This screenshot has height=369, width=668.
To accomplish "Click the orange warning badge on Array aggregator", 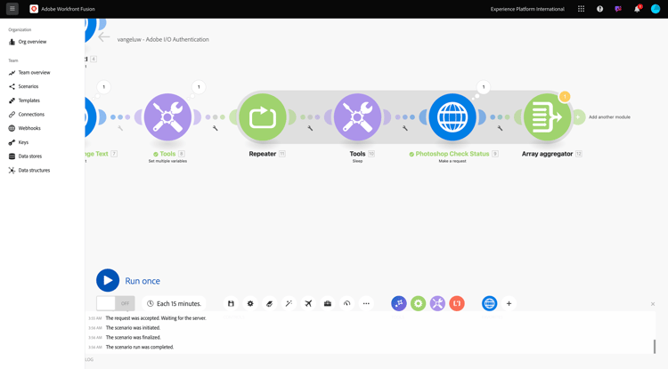I will 565,97.
